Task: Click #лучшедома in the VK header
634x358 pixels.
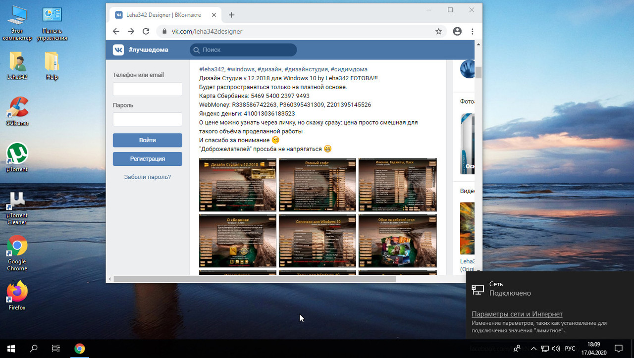Action: [x=148, y=50]
